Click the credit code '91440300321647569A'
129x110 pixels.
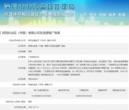(x=41, y=96)
